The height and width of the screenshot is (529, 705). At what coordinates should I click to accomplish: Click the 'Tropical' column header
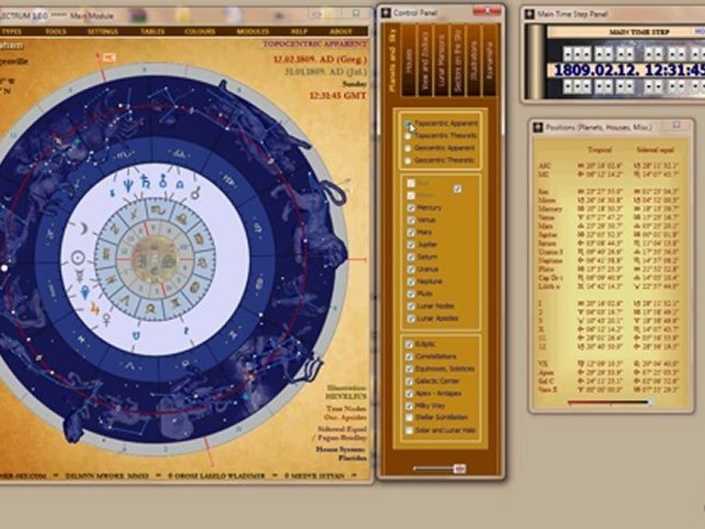pyautogui.click(x=599, y=150)
